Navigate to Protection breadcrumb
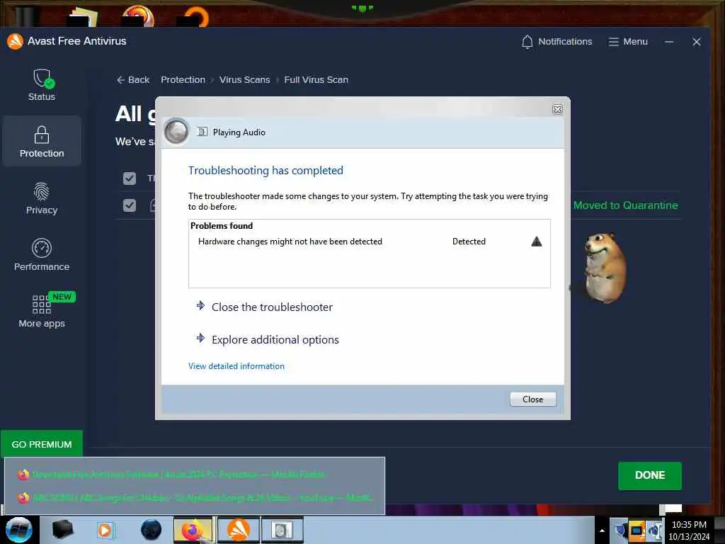 click(x=183, y=79)
